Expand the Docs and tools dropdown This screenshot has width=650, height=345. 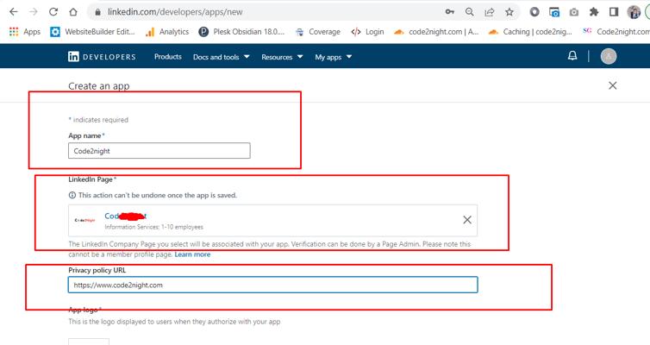point(221,57)
